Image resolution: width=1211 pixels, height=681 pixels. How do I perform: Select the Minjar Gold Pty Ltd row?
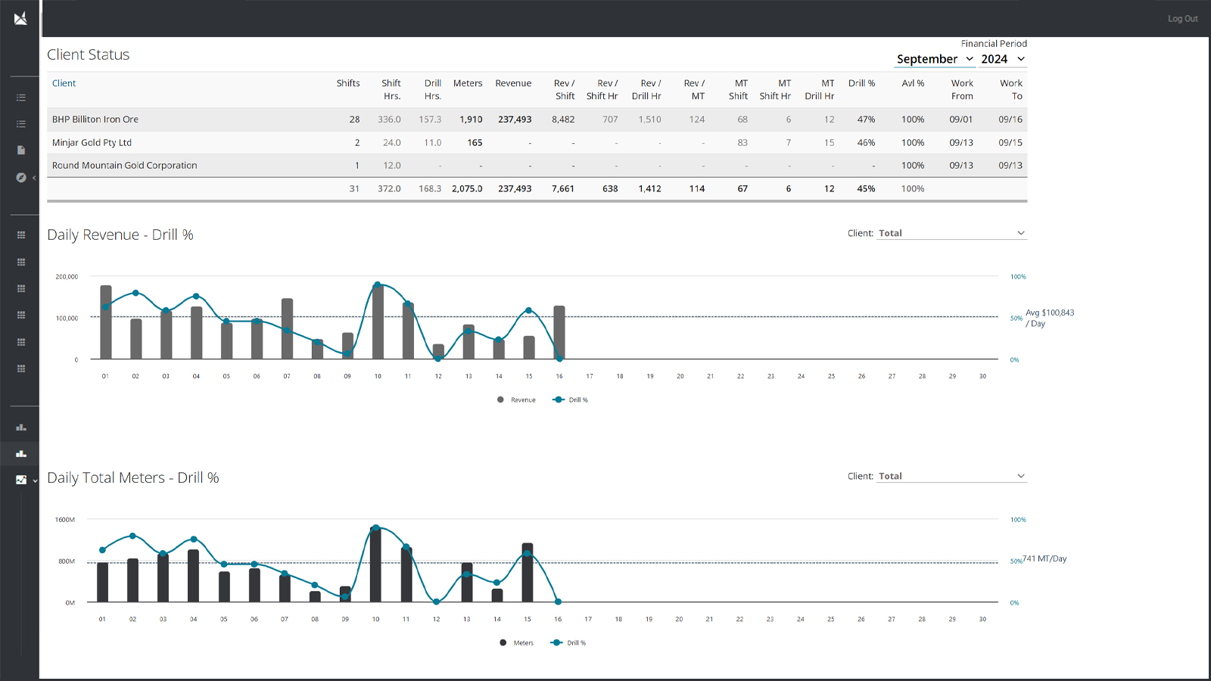tap(92, 142)
